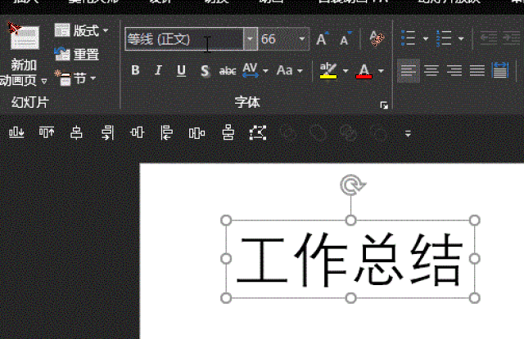Click the text box bottom-right resize handle
The width and height of the screenshot is (524, 339).
pyautogui.click(x=475, y=298)
